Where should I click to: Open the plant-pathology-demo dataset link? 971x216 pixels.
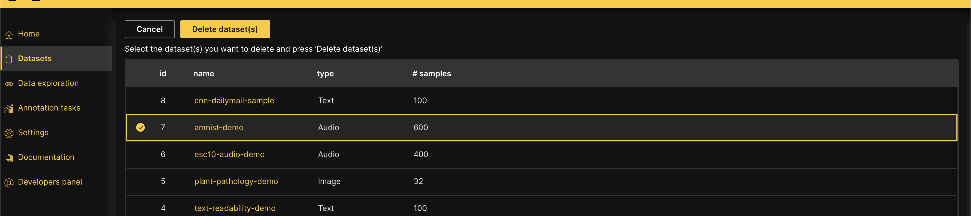236,181
